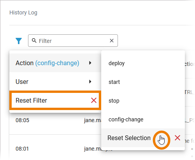Select the 08:05 log entry row
Screen dimensions: 195x160
[x=55, y=120]
